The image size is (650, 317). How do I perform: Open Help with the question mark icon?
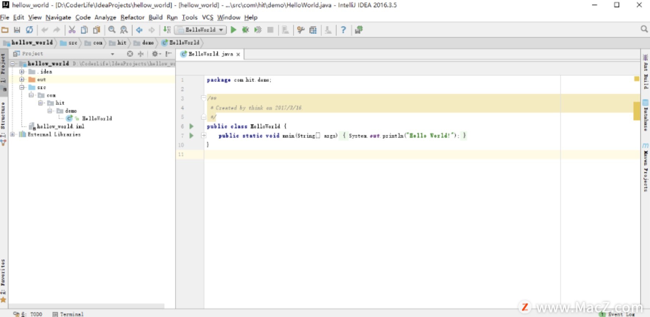(343, 30)
